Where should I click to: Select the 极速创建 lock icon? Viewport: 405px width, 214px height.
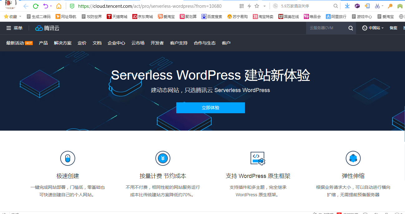click(x=68, y=158)
